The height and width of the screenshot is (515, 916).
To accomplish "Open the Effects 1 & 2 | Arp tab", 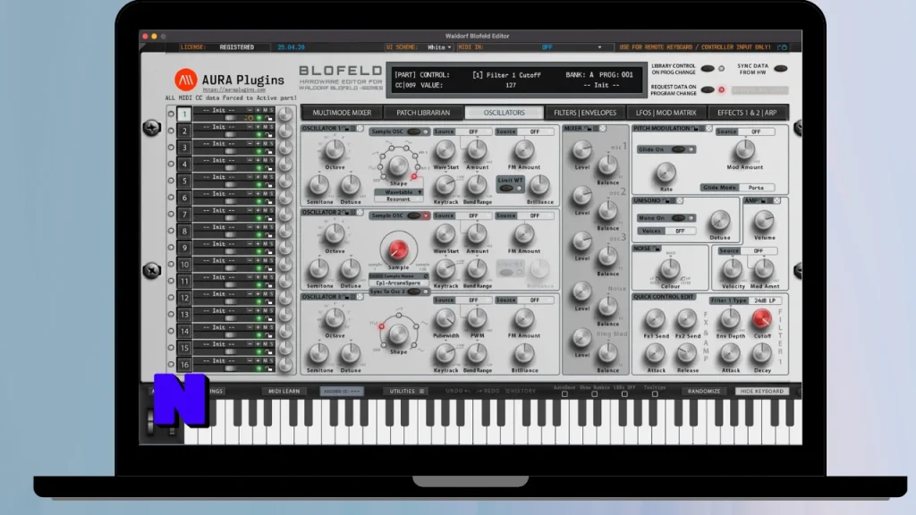I will click(x=747, y=113).
